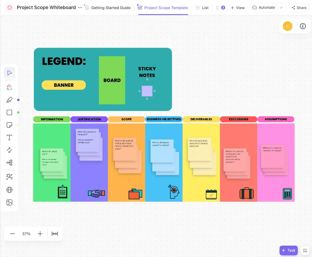
Task: Click the workspace circle icon
Action: point(10,8)
